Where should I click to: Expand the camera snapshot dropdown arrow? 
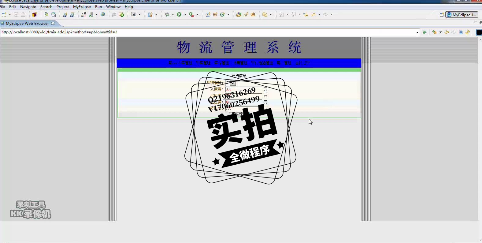point(139,14)
